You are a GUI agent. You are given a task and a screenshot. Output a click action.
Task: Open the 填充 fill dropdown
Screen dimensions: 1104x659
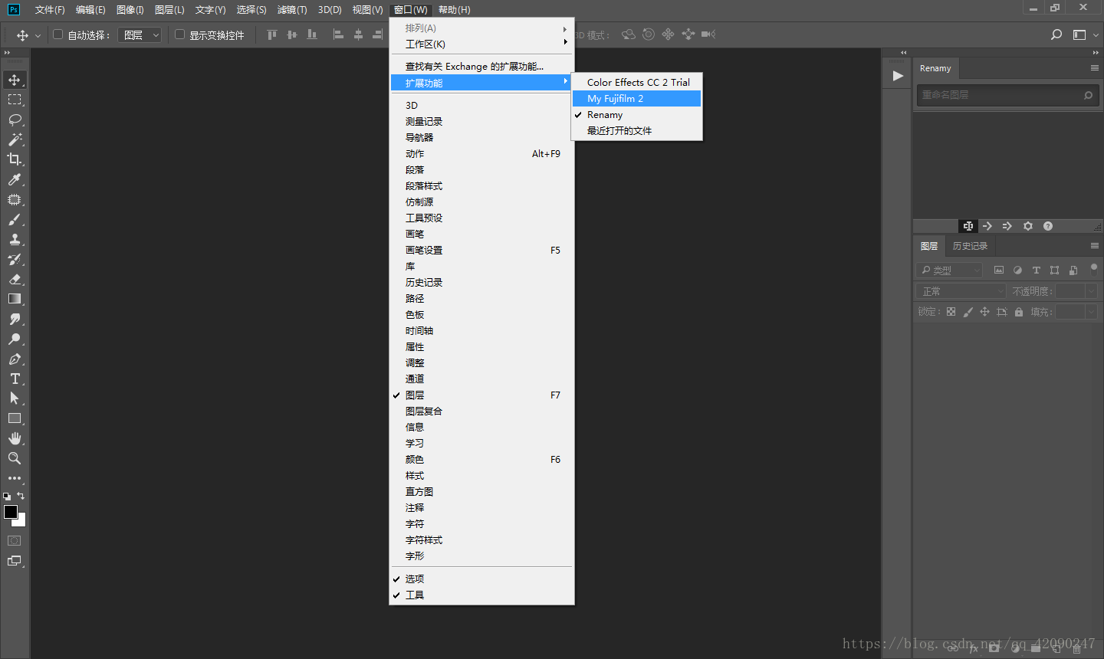1091,312
